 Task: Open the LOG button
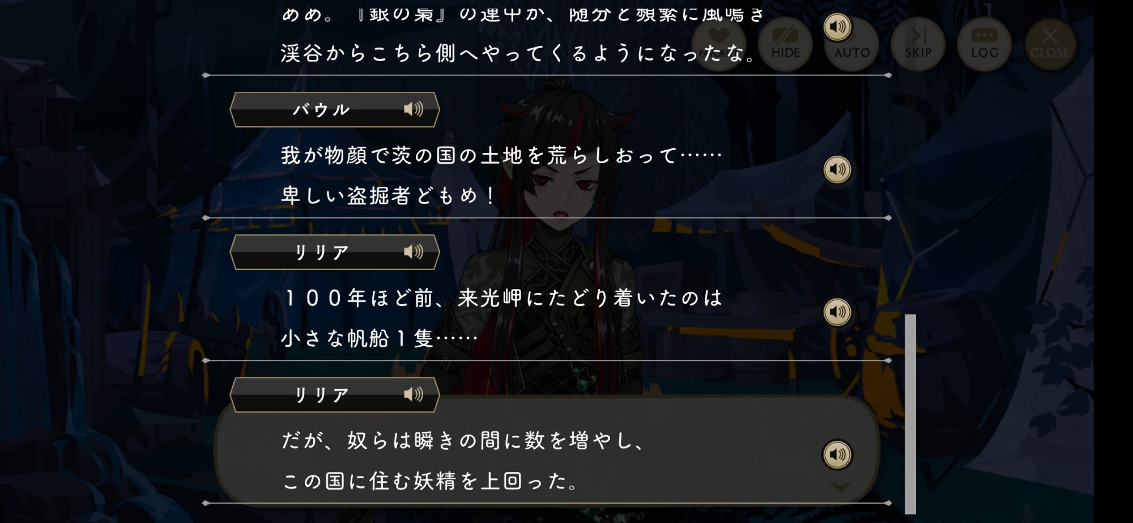(984, 44)
